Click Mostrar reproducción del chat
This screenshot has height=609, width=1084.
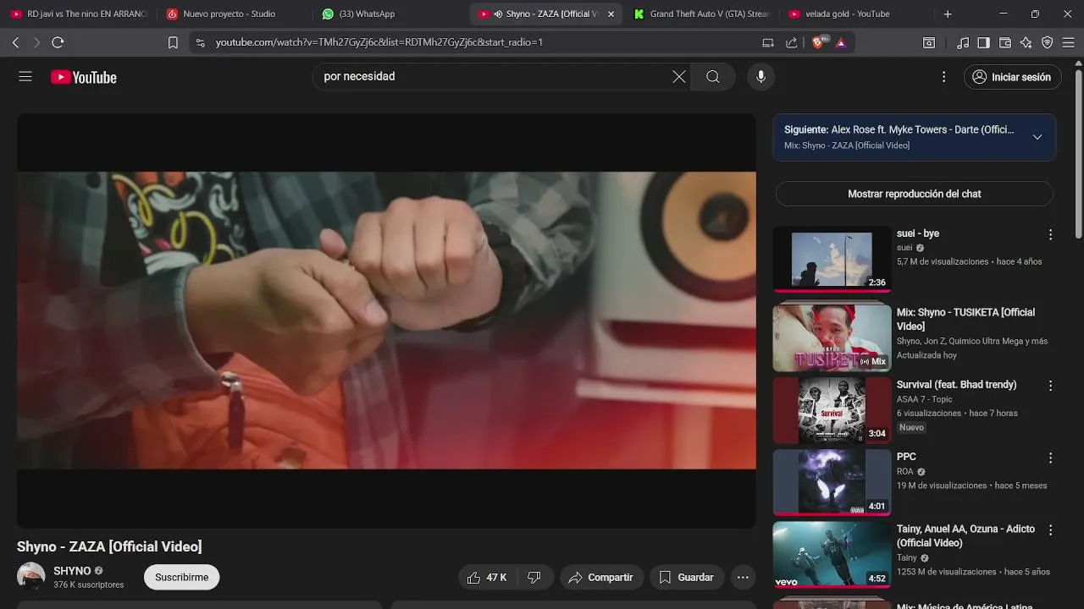click(915, 194)
